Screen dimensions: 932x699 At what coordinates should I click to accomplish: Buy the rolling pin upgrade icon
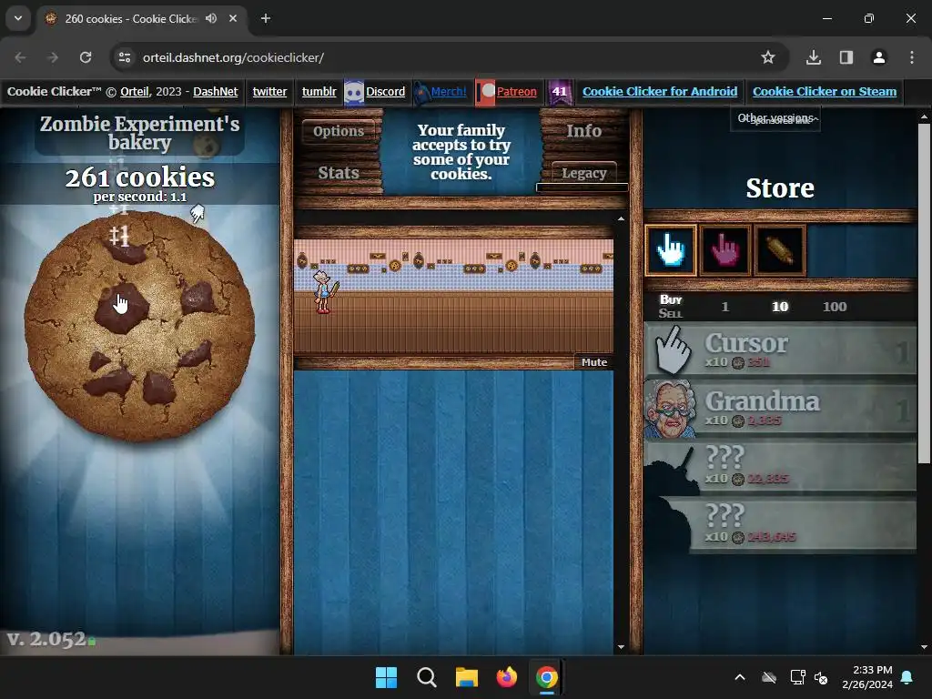click(780, 250)
